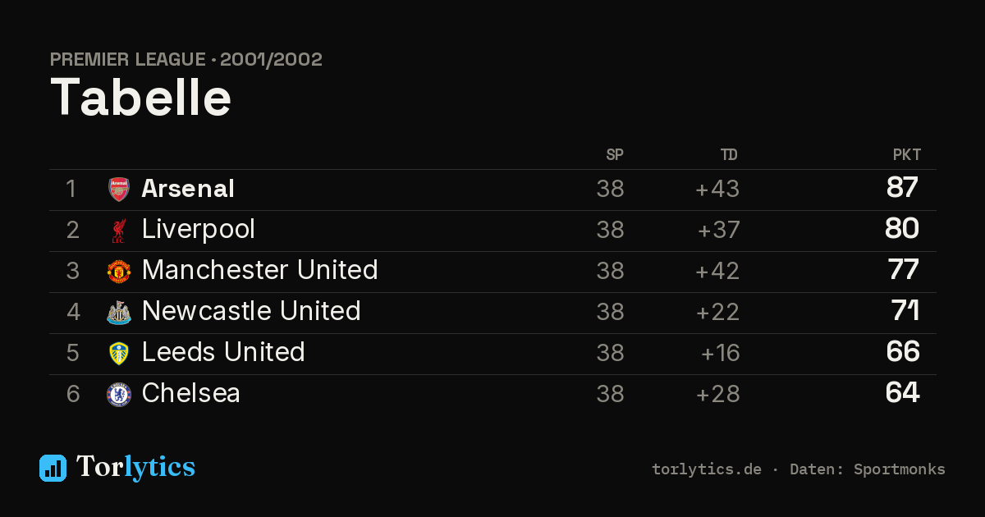Click the Manchester United club crest
The image size is (985, 517).
(119, 272)
